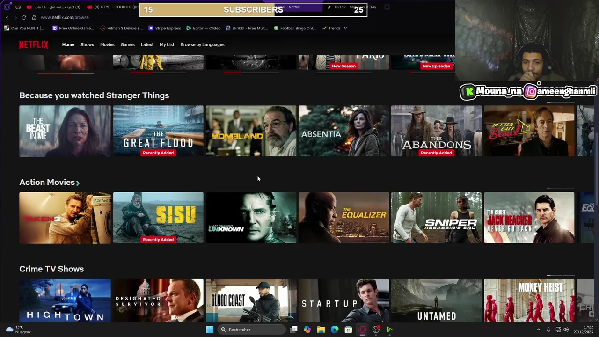Viewport: 599px width, 337px height.
Task: Open the Better Call Saul thumbnail
Action: [x=529, y=131]
